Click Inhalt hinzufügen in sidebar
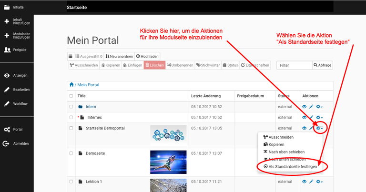 (x=17, y=21)
